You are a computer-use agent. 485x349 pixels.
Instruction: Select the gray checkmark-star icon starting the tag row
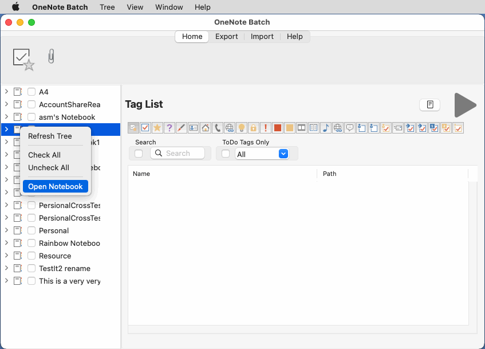[133, 128]
